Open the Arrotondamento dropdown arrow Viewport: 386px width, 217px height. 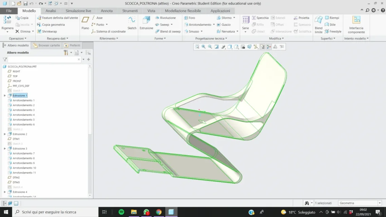[x=214, y=24]
